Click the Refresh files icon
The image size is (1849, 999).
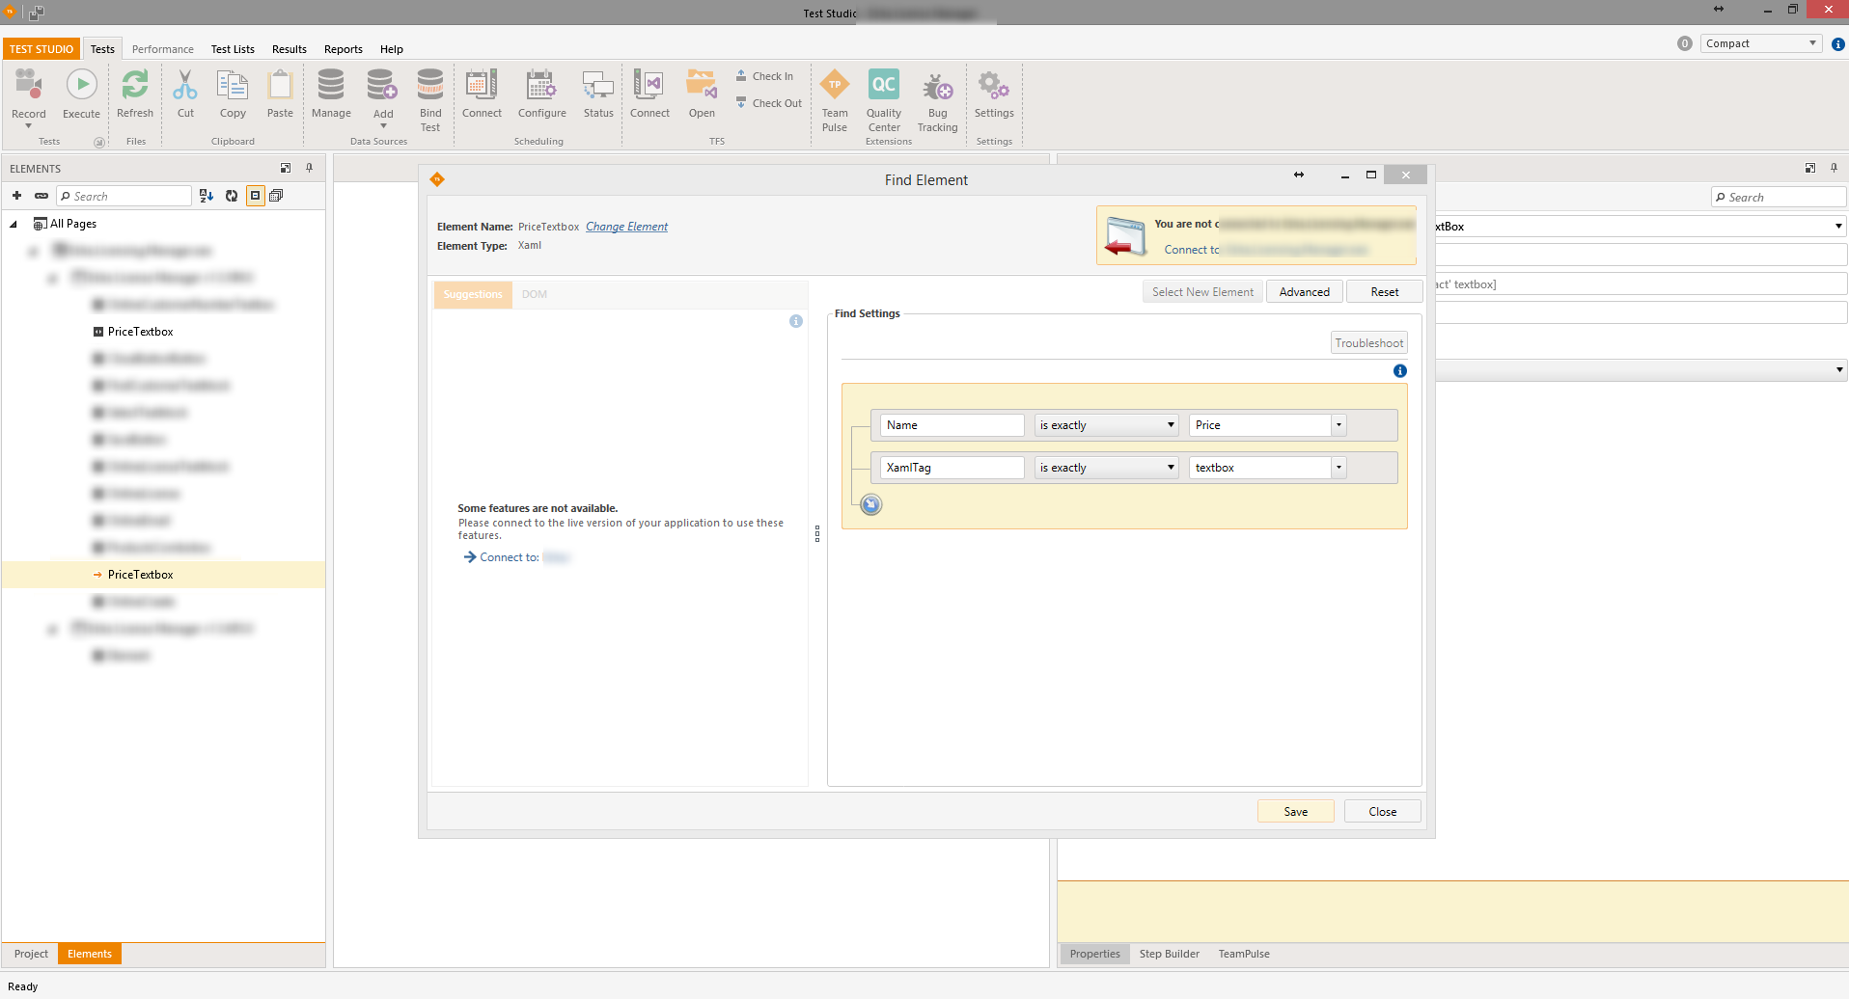click(135, 85)
